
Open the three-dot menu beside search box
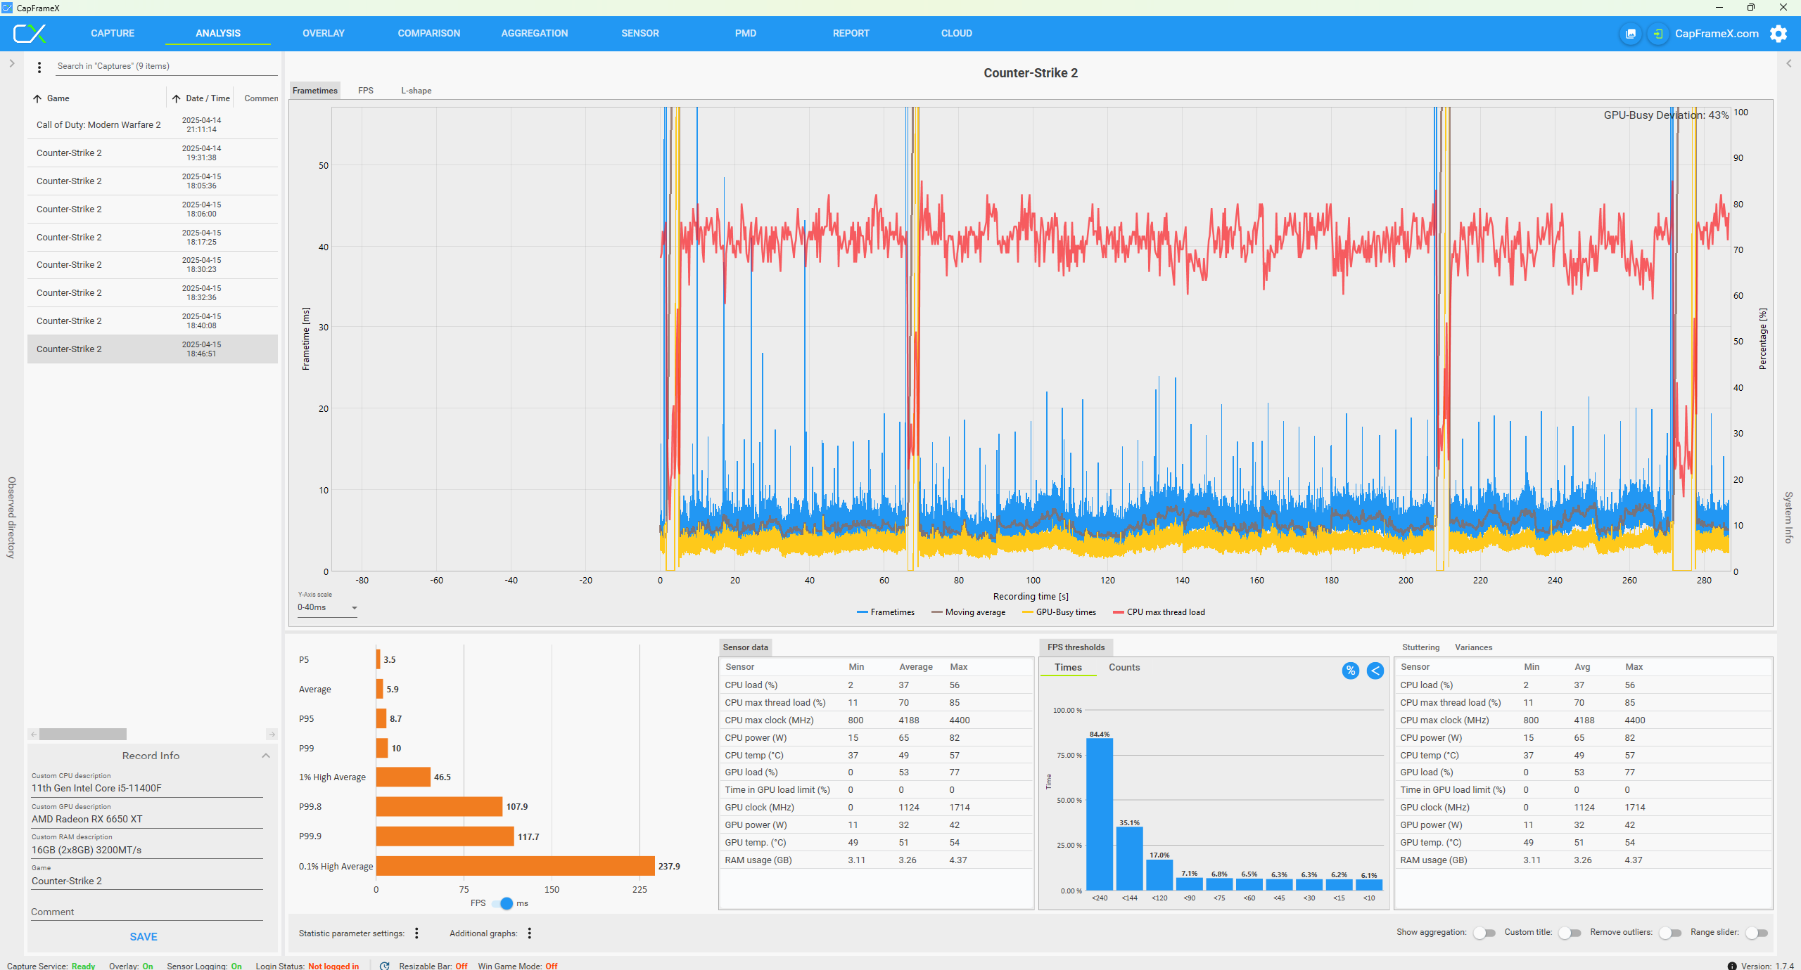click(39, 67)
